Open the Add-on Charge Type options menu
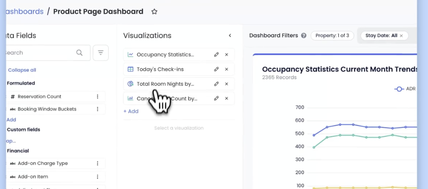This screenshot has width=428, height=189. coord(98,164)
